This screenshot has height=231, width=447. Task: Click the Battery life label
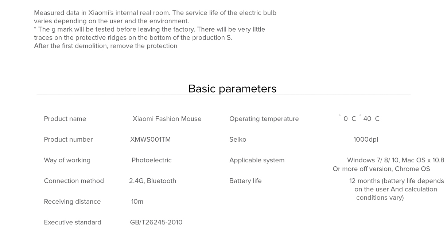[x=245, y=181]
